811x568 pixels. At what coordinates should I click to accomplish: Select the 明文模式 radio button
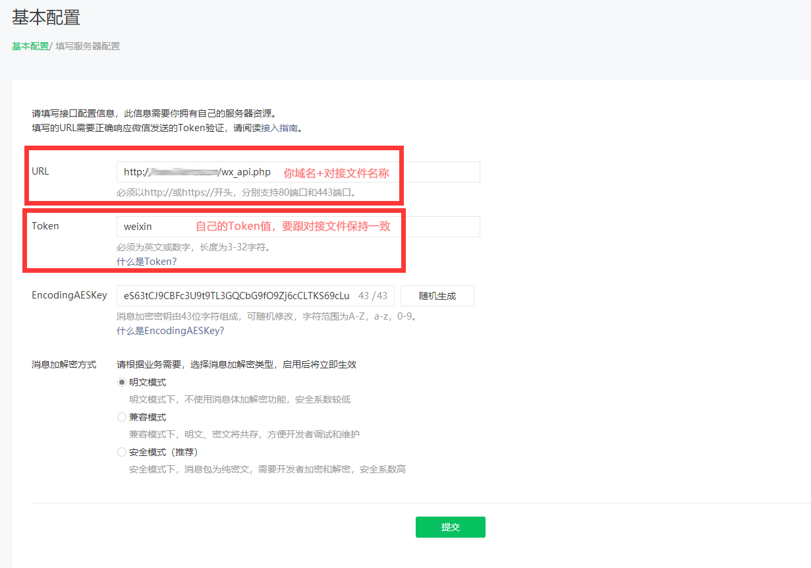121,382
